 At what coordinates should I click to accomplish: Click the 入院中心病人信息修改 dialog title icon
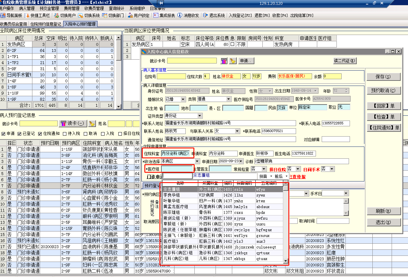pos(144,51)
